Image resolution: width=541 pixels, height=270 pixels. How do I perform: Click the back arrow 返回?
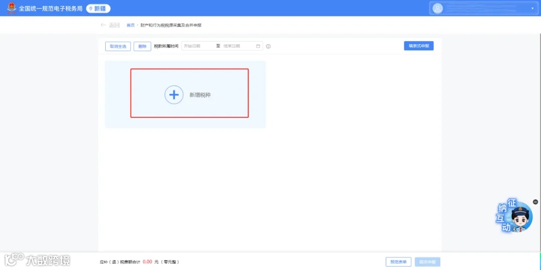point(110,25)
